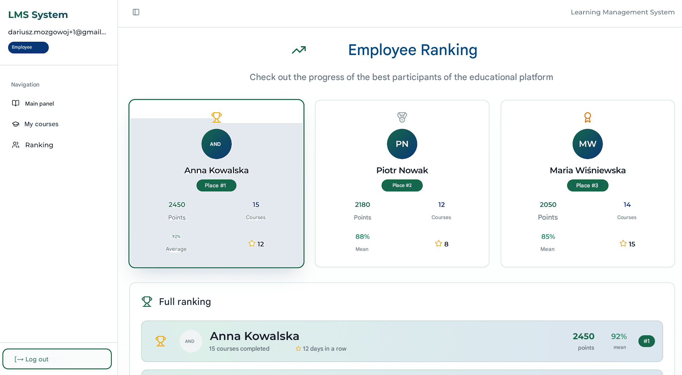This screenshot has width=682, height=375.
Task: Click the star icon before '12 days in a row'
Action: (298, 349)
